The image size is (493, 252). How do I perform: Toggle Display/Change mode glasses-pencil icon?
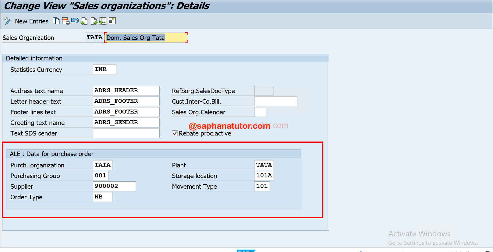(x=6, y=21)
